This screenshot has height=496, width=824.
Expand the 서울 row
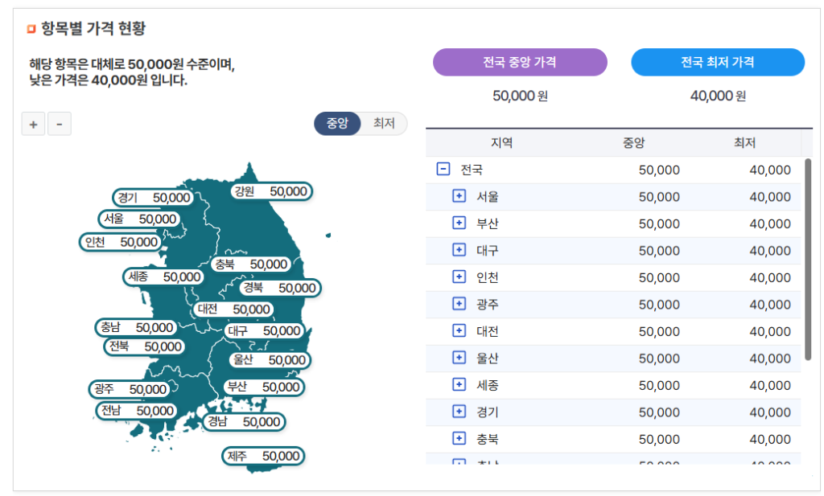pyautogui.click(x=459, y=196)
